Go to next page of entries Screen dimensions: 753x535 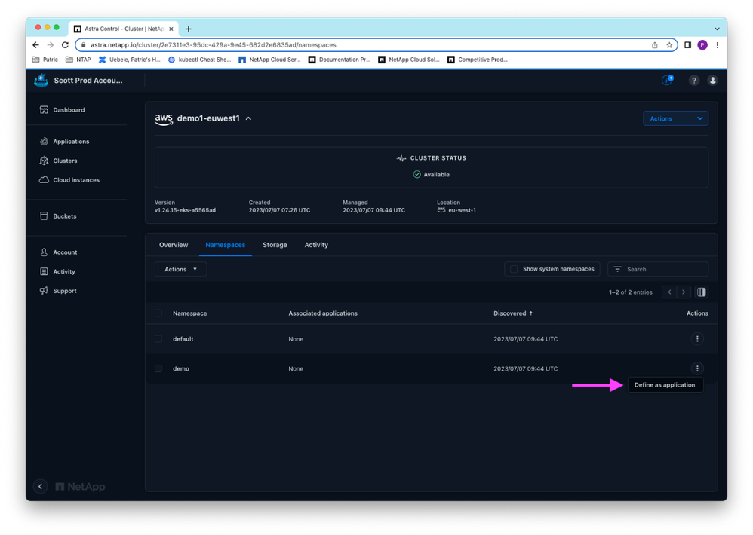[684, 292]
